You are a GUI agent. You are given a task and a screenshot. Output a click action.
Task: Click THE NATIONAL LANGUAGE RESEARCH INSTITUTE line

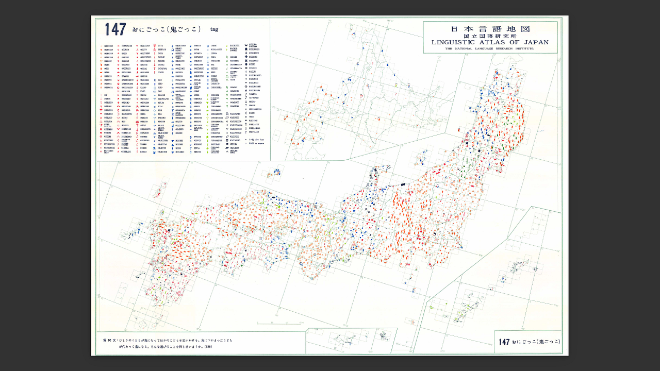(490, 49)
